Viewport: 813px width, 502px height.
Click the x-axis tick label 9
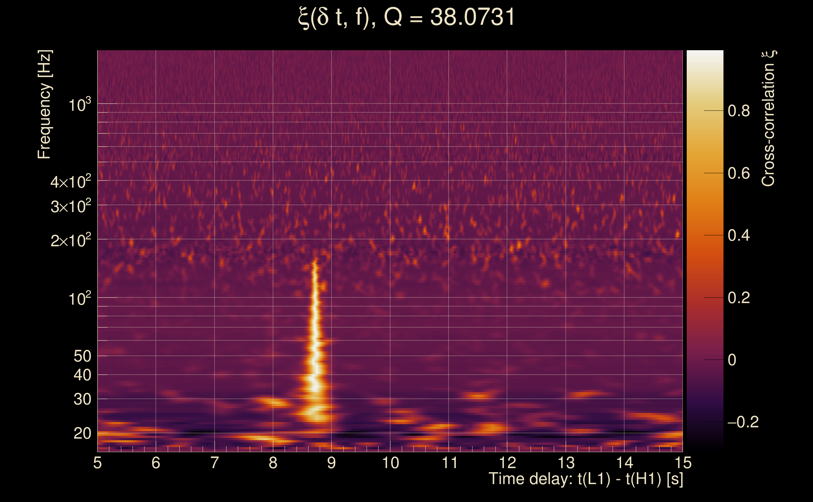331,463
